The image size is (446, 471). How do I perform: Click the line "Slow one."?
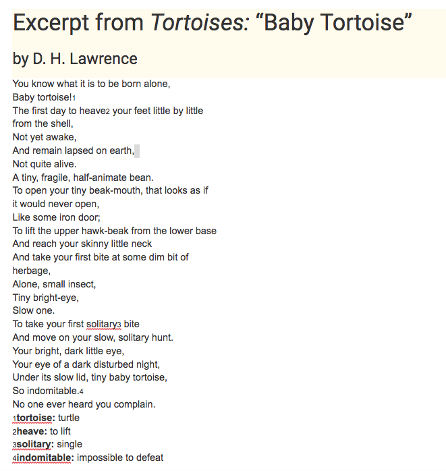(x=34, y=310)
